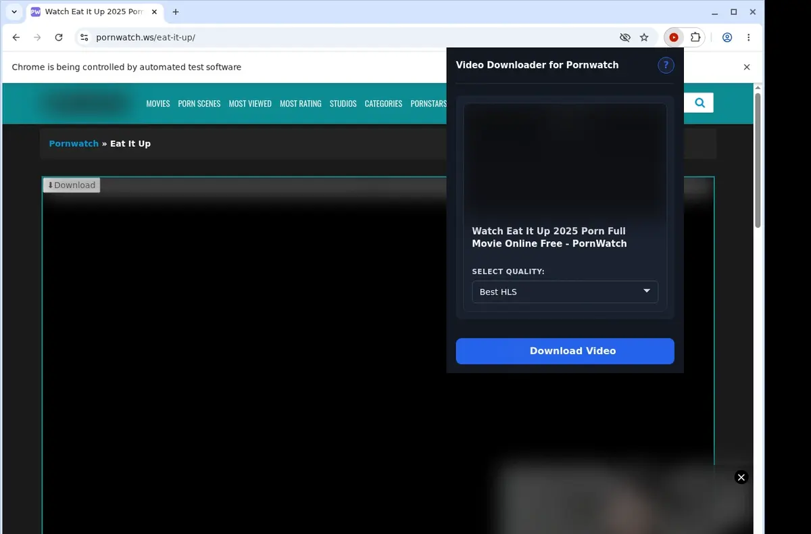Click the help question mark in downloader popup
Screen dimensions: 811x534
666,65
